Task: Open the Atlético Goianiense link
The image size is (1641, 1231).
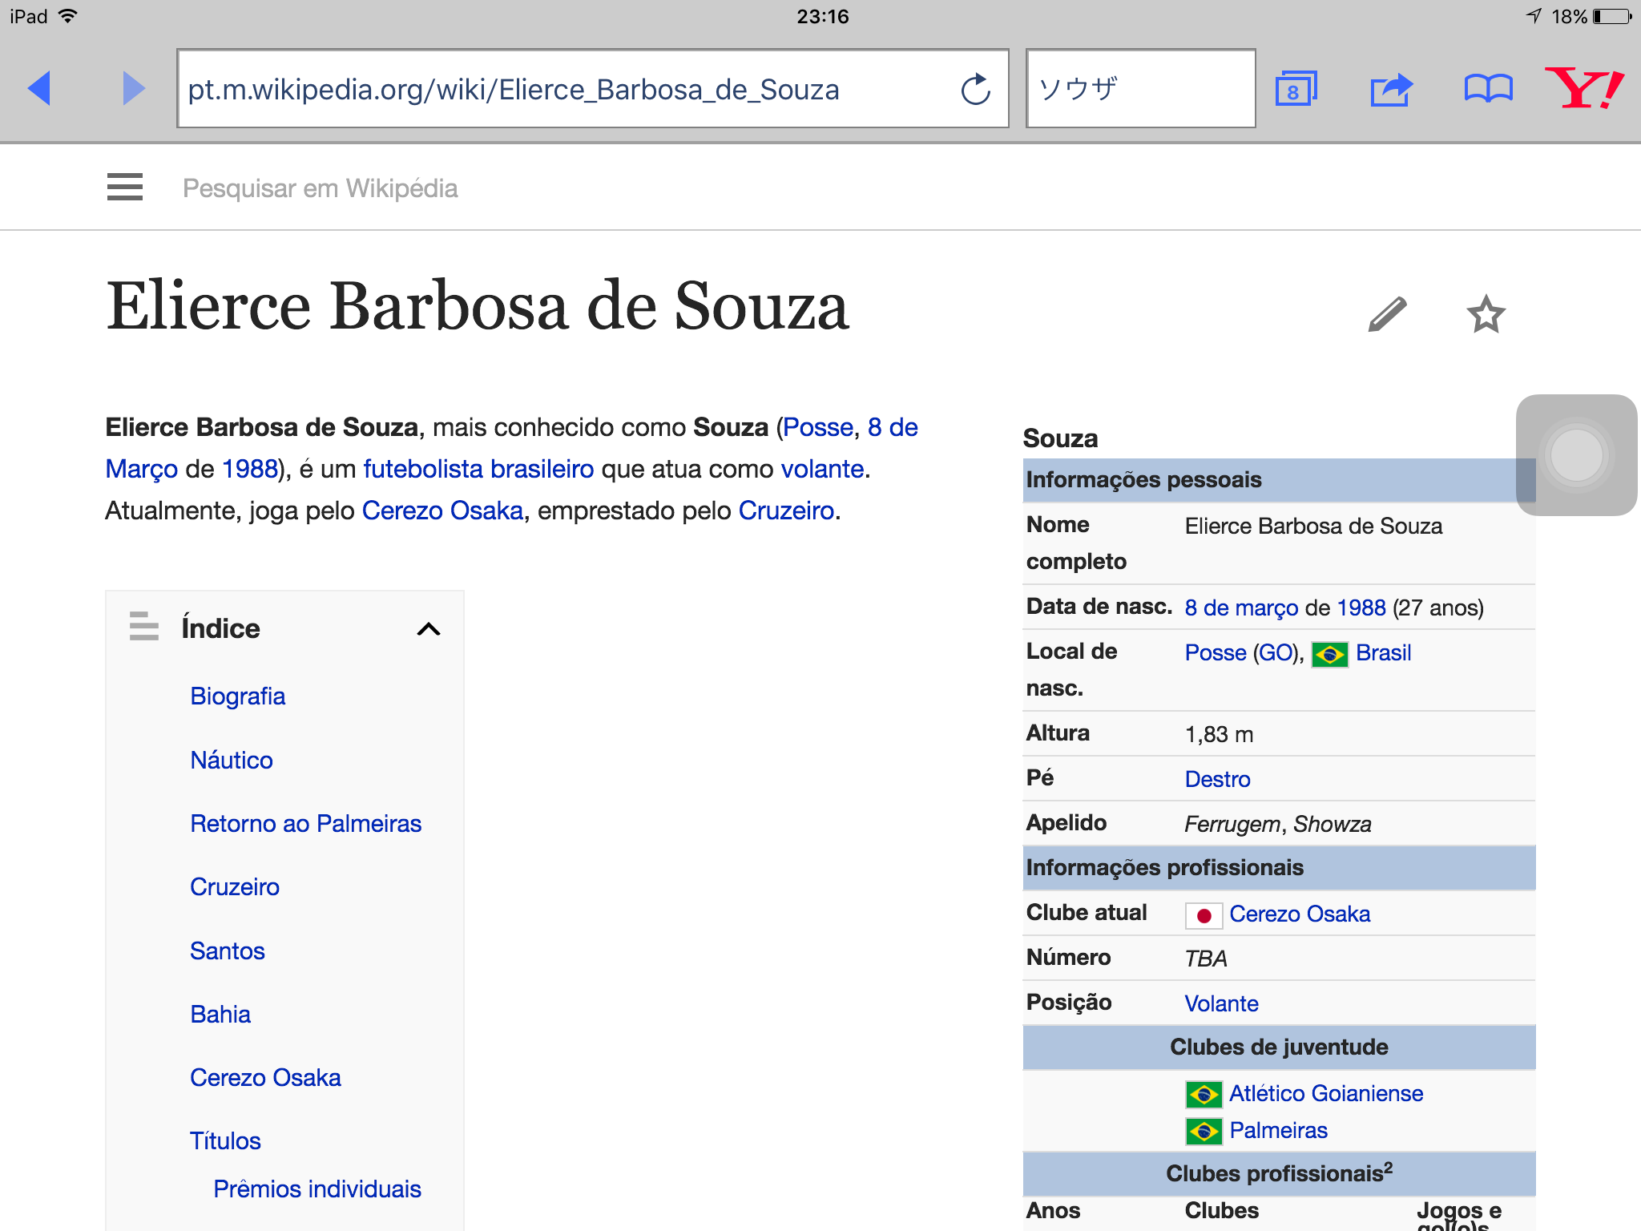Action: pos(1325,1094)
